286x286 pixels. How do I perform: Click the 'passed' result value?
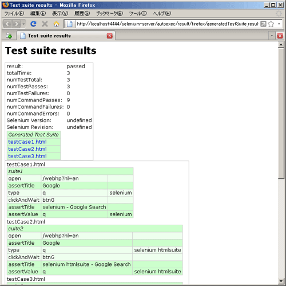[x=76, y=66]
